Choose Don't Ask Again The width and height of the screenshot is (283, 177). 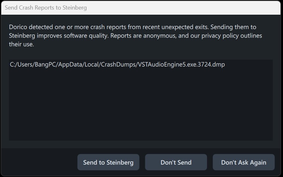(243, 162)
